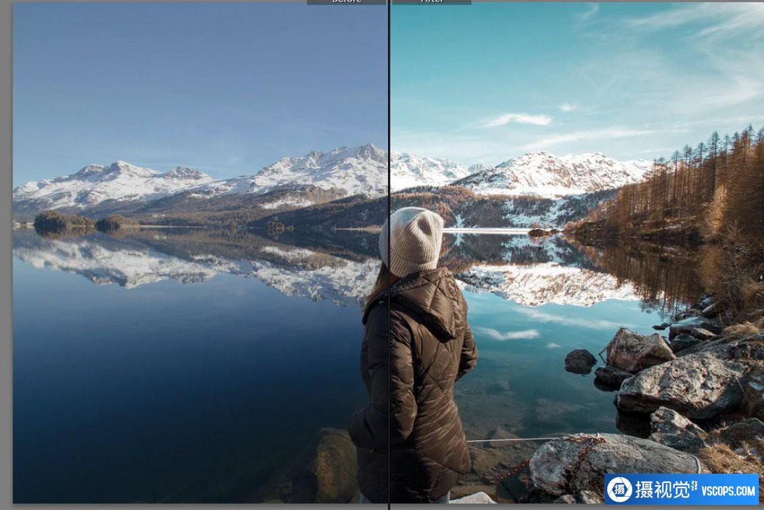Open the VSCOPS.COM link text

(728, 490)
